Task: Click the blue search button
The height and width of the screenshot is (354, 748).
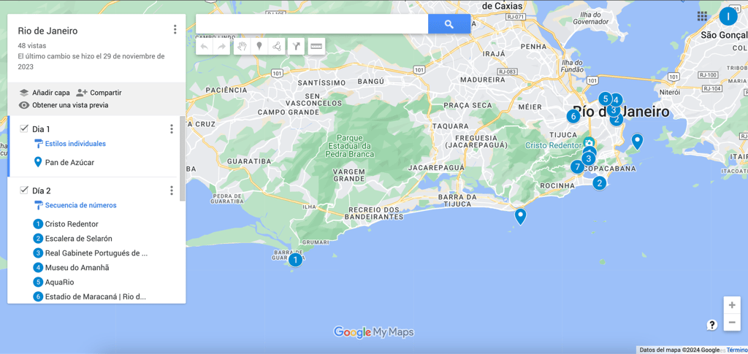Action: (x=449, y=24)
